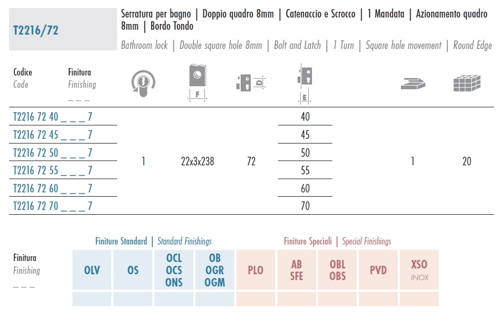Click the center distance D lock icon
This screenshot has height=312, width=501.
251,83
